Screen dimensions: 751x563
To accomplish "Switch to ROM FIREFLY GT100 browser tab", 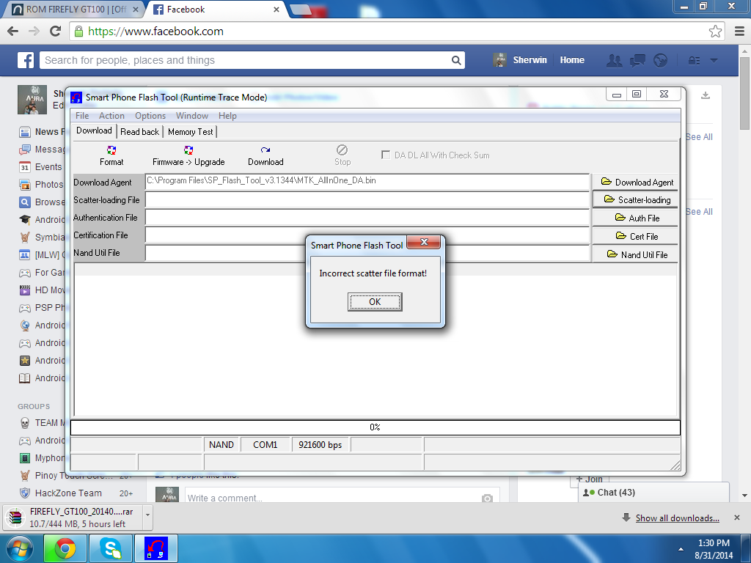I will tap(76, 10).
